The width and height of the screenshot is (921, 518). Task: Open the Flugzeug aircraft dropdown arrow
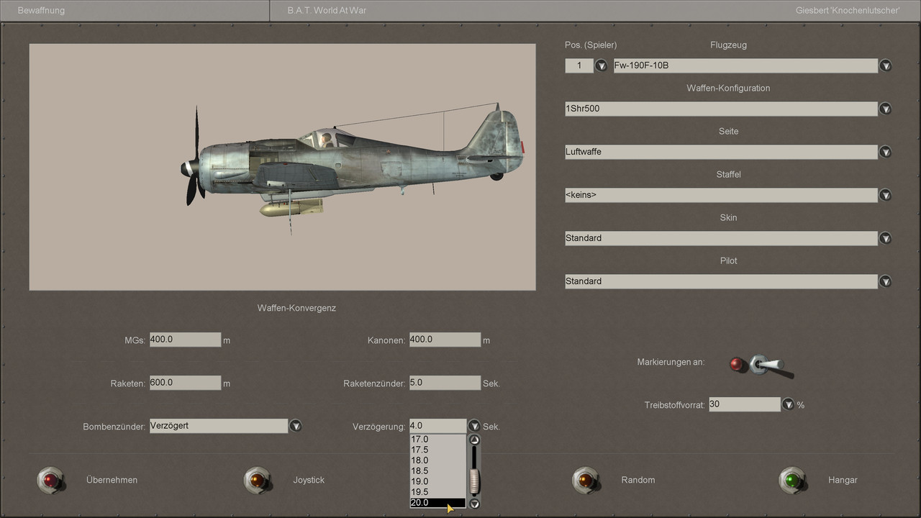tap(886, 65)
